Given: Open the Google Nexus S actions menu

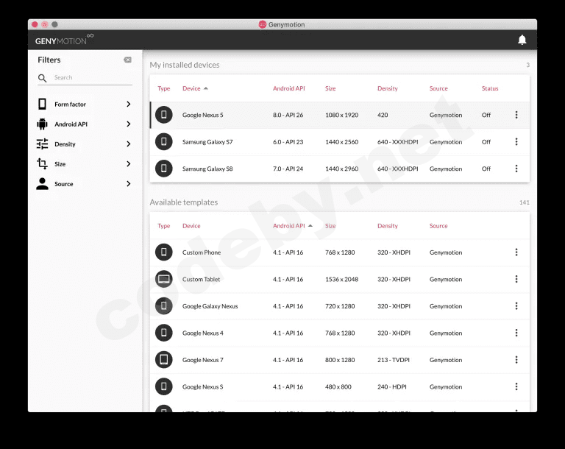Looking at the screenshot, I should point(516,386).
